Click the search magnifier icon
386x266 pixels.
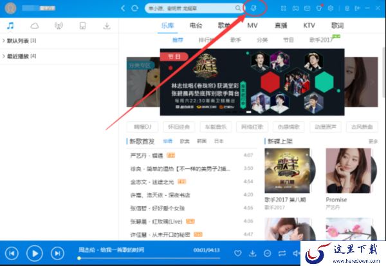[x=238, y=8]
